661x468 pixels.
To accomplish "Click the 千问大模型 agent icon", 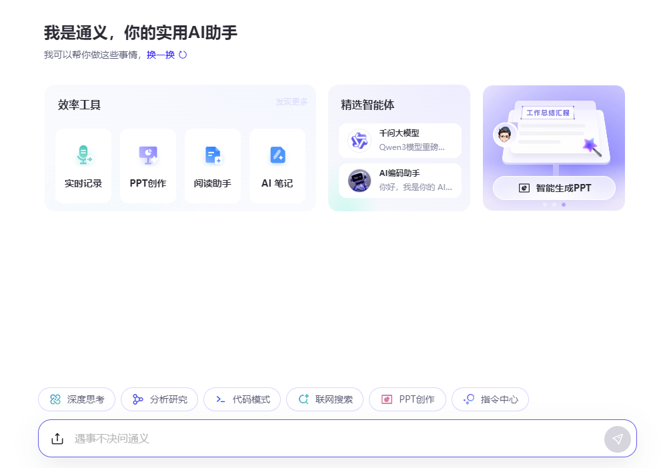I will [x=358, y=141].
